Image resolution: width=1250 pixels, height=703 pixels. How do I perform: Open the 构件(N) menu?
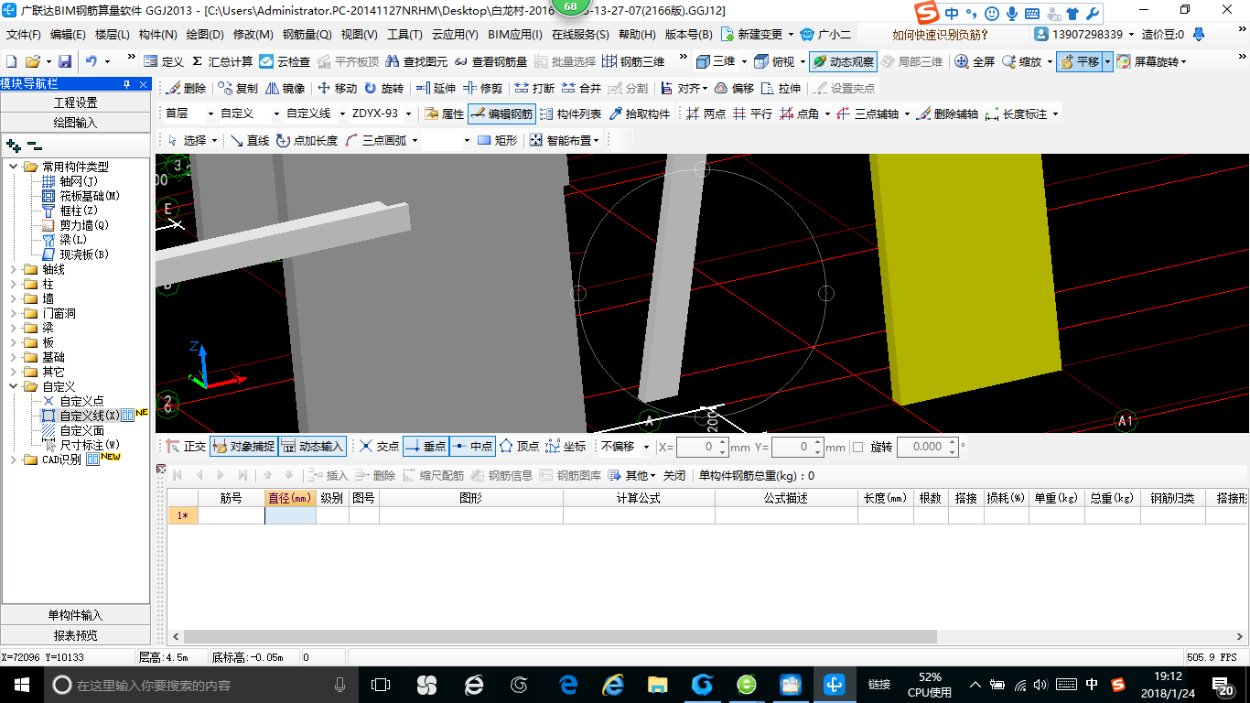pyautogui.click(x=157, y=35)
